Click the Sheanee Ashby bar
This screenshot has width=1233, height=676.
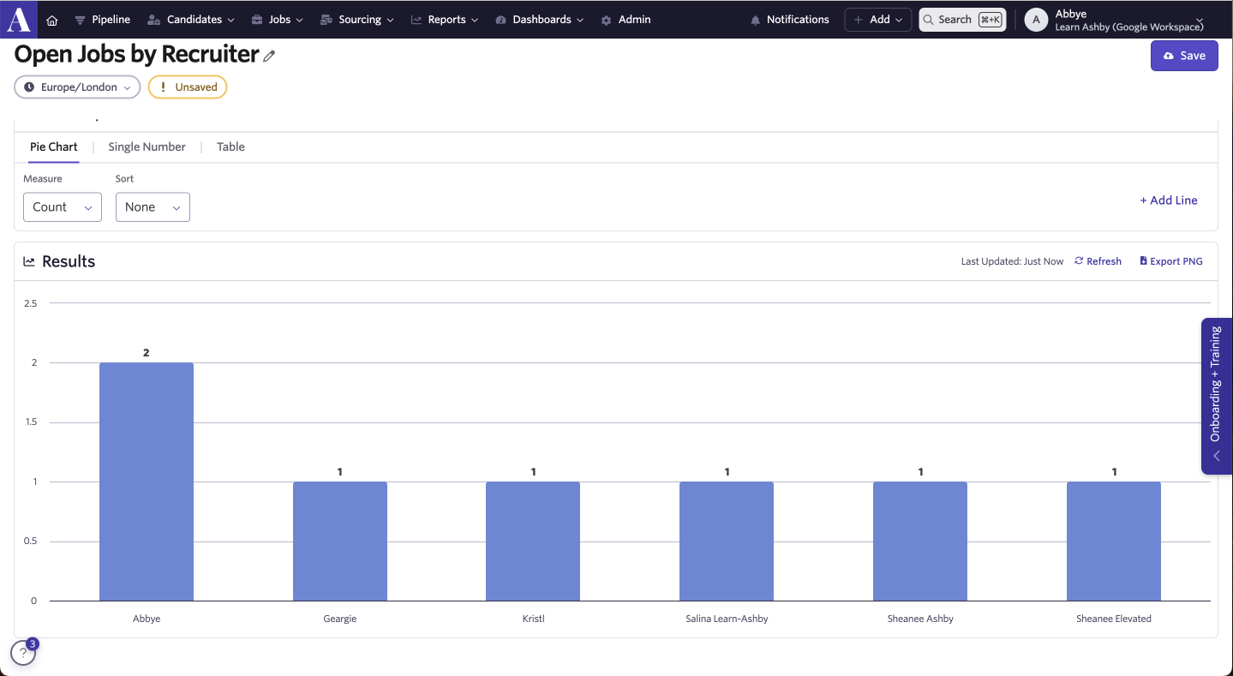click(x=920, y=541)
